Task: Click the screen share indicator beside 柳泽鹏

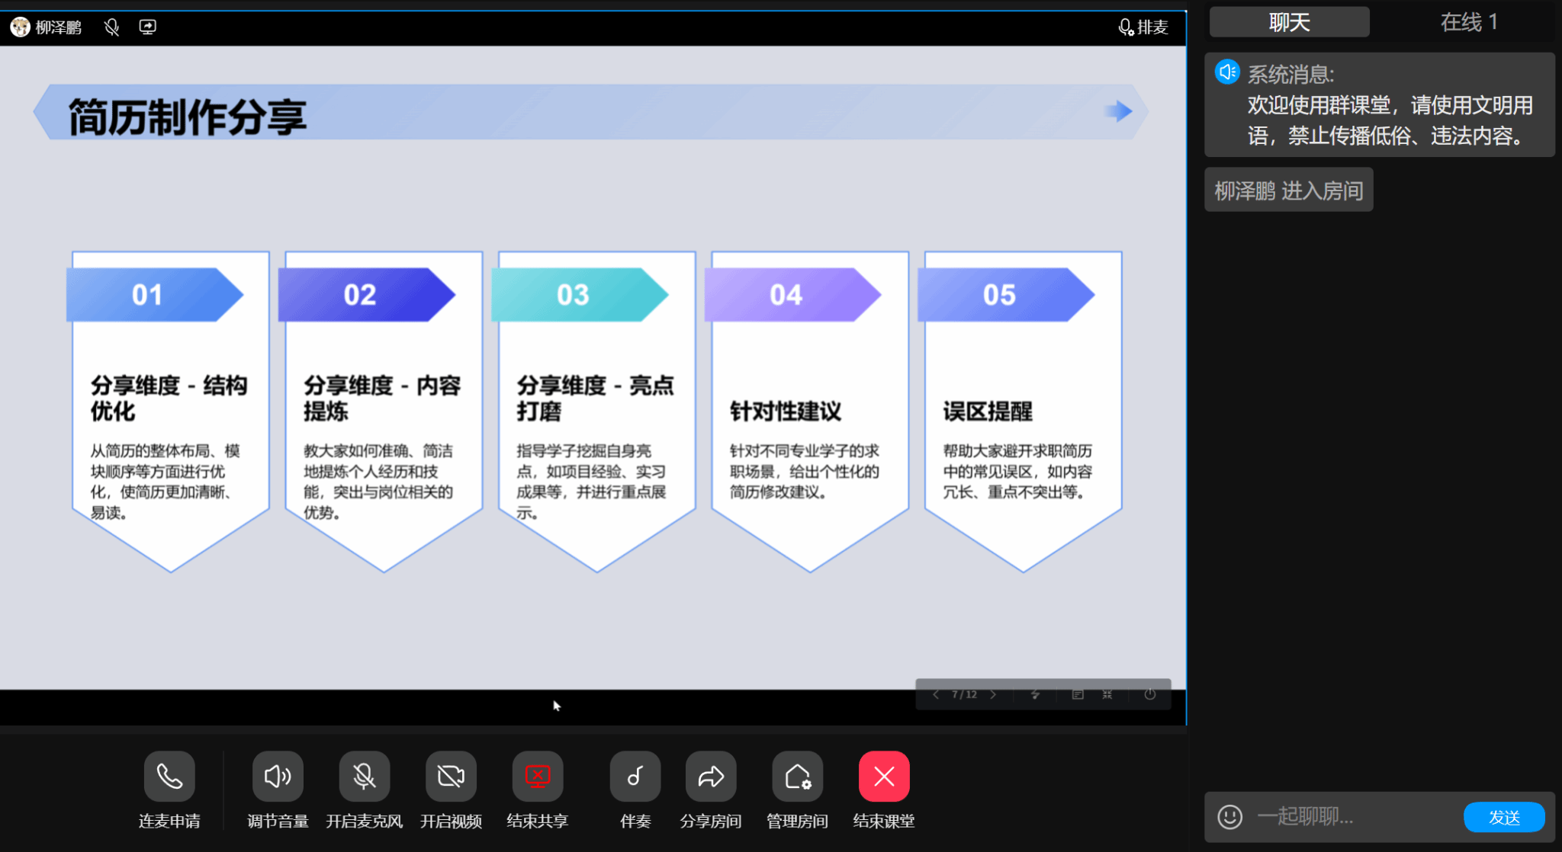Action: click(x=148, y=27)
